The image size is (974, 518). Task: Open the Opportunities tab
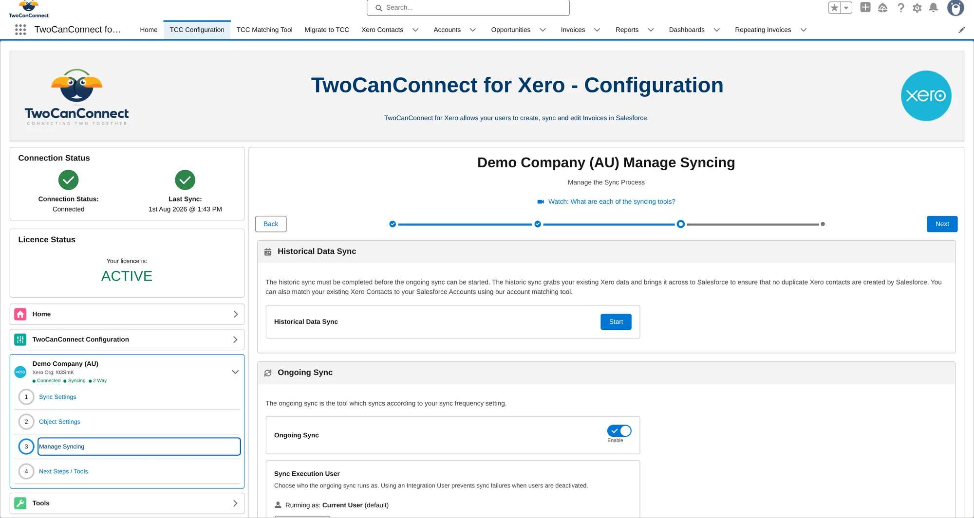pyautogui.click(x=510, y=30)
